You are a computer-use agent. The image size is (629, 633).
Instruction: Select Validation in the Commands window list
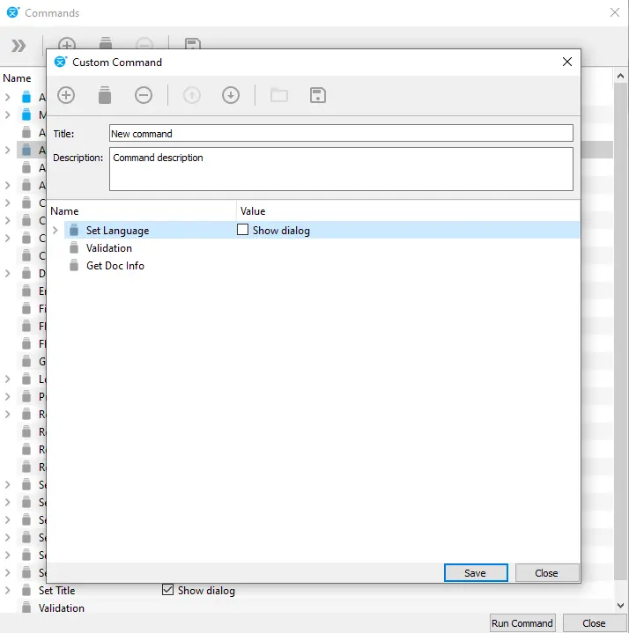pyautogui.click(x=62, y=608)
